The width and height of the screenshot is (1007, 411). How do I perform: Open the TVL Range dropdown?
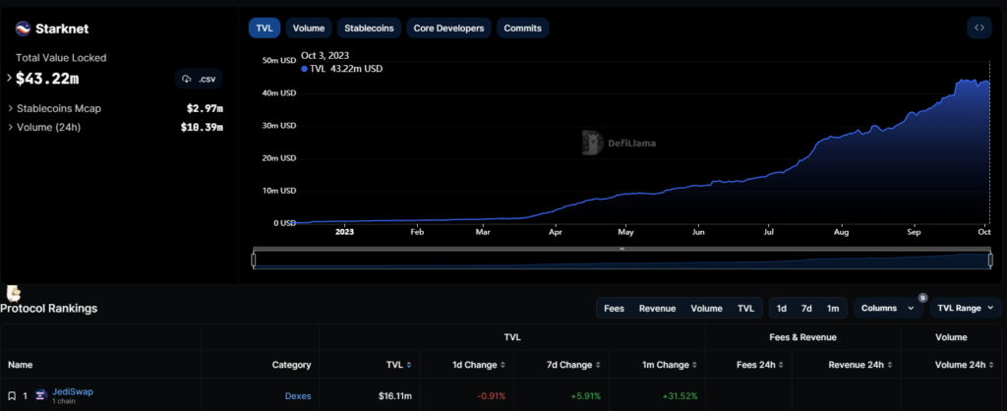click(965, 308)
